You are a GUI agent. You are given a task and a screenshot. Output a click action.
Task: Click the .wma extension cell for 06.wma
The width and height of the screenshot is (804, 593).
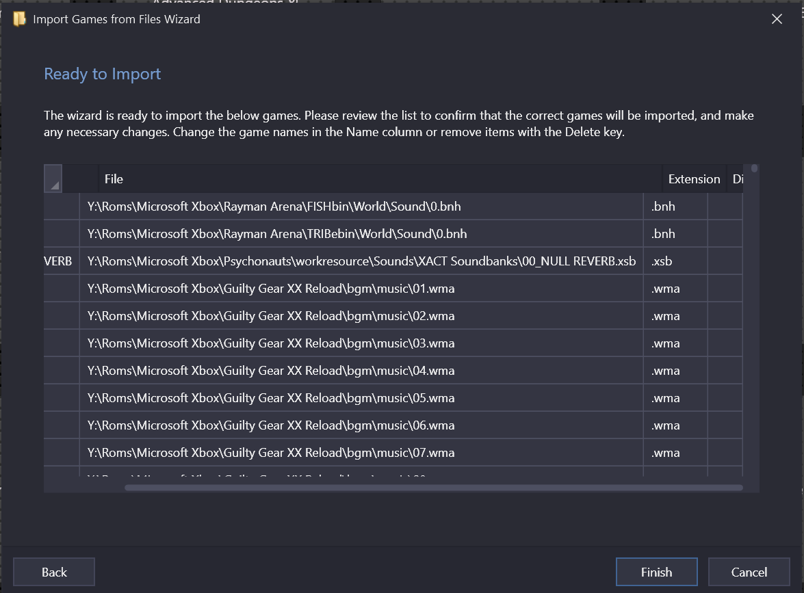[675, 425]
